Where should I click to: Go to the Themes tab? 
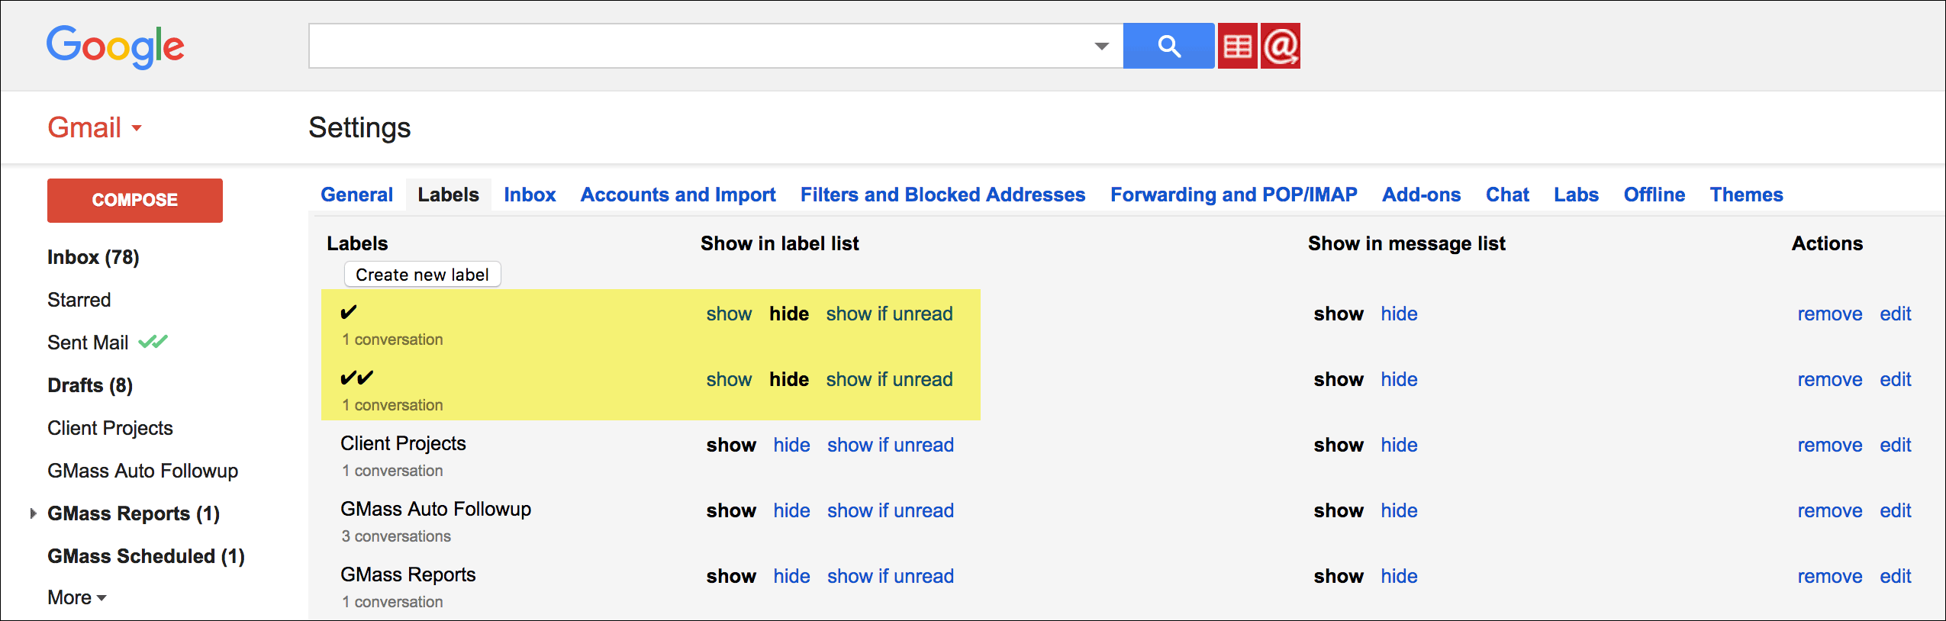[1746, 195]
